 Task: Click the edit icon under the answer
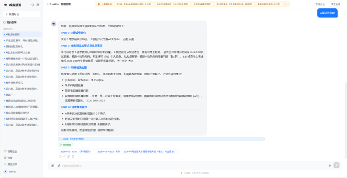coord(68,157)
